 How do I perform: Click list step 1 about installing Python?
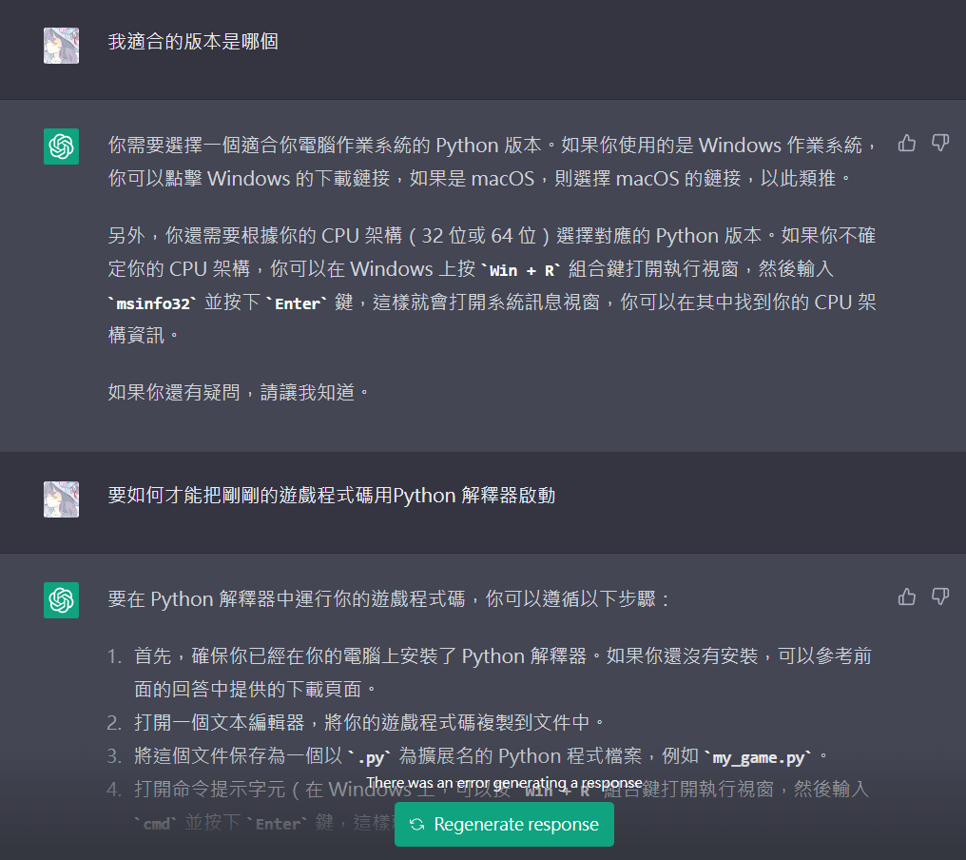[503, 673]
